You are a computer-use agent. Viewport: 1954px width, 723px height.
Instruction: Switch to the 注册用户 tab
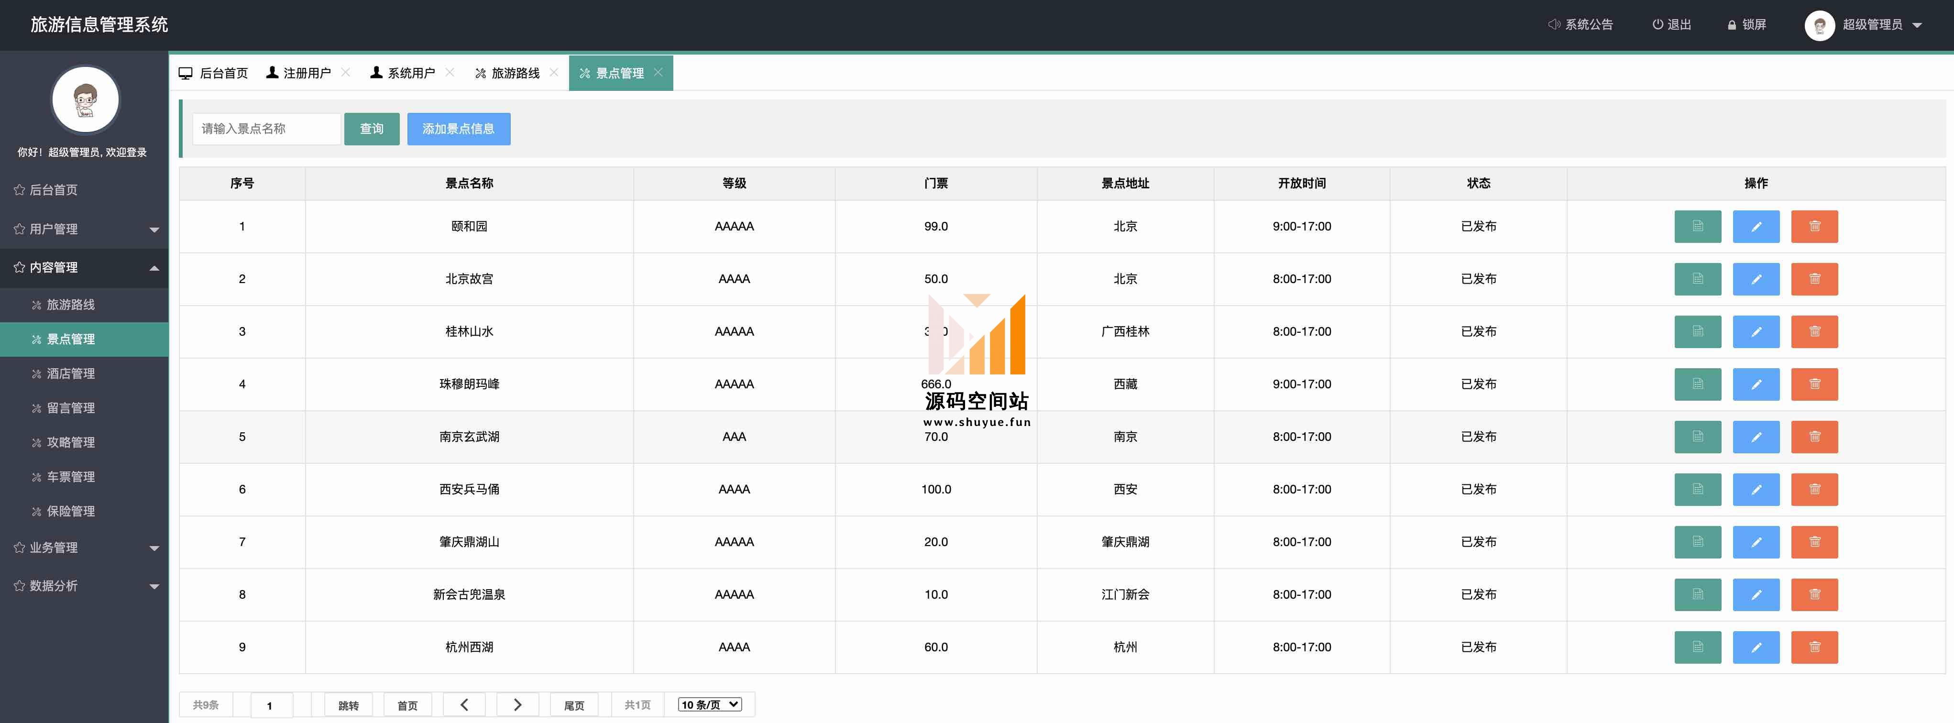point(299,73)
